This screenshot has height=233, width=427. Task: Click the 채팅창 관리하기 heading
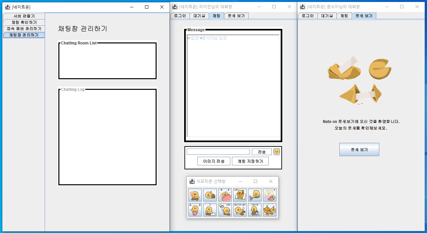tap(83, 29)
